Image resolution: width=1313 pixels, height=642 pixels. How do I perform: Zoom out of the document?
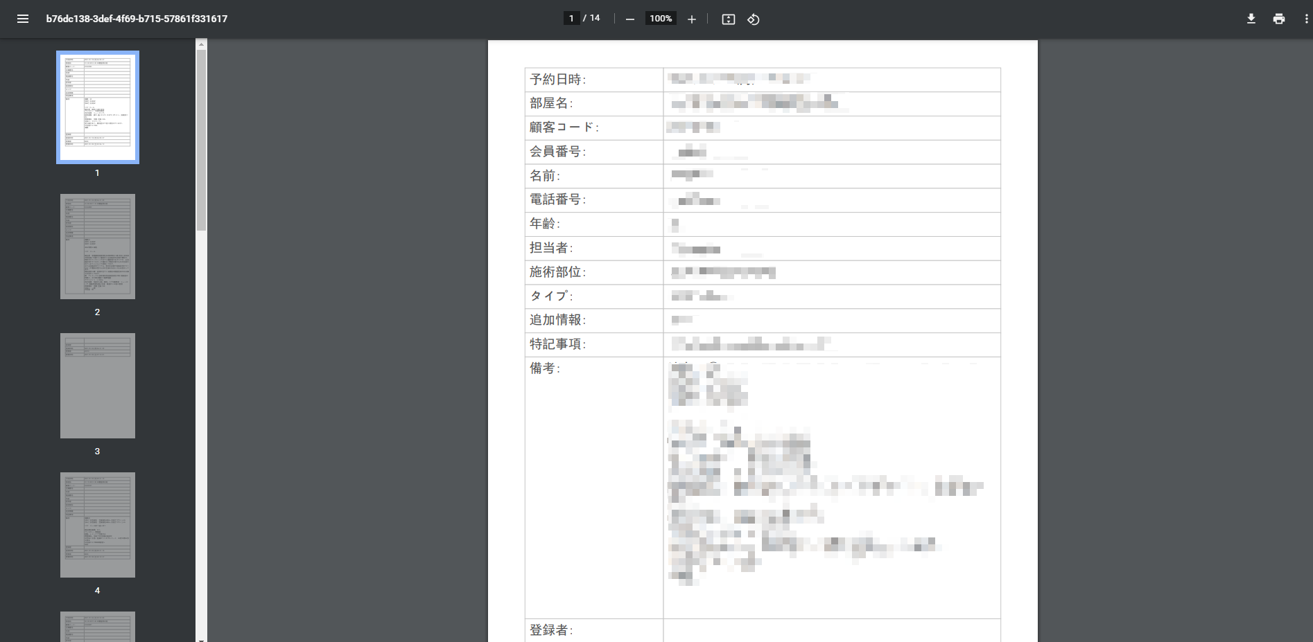pos(629,19)
